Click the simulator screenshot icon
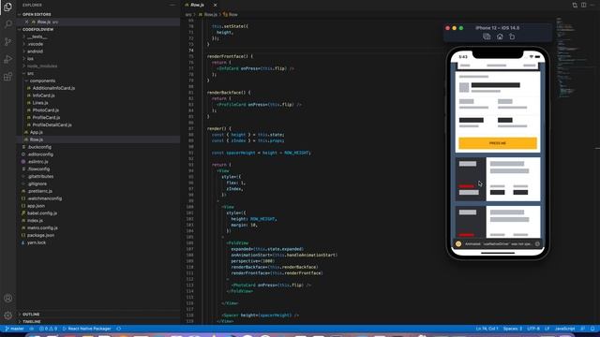The width and height of the screenshot is (600, 337). tap(487, 37)
